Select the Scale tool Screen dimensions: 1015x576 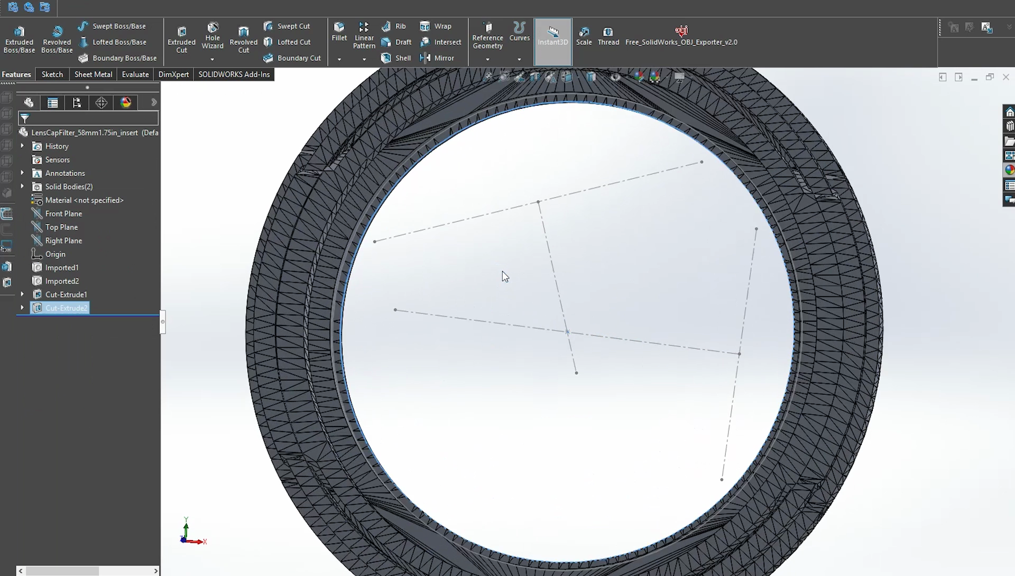[584, 36]
